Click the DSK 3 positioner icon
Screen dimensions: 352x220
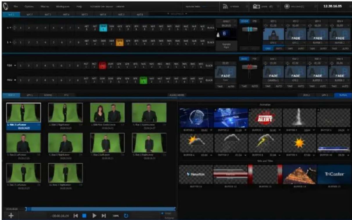pyautogui.click(x=309, y=62)
